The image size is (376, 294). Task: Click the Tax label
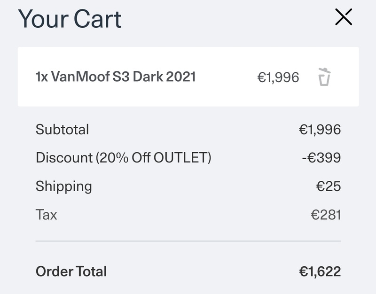tap(46, 215)
